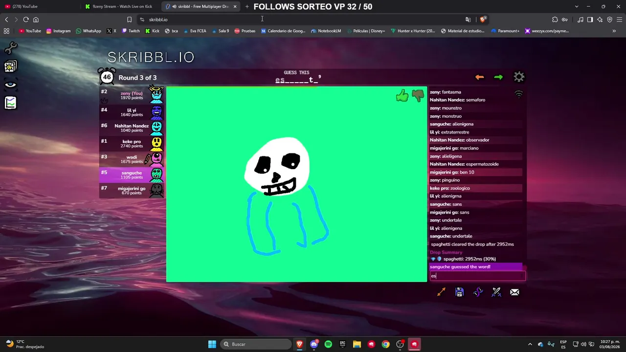Open the YouTube bookmark
This screenshot has width=626, height=352.
tap(30, 31)
